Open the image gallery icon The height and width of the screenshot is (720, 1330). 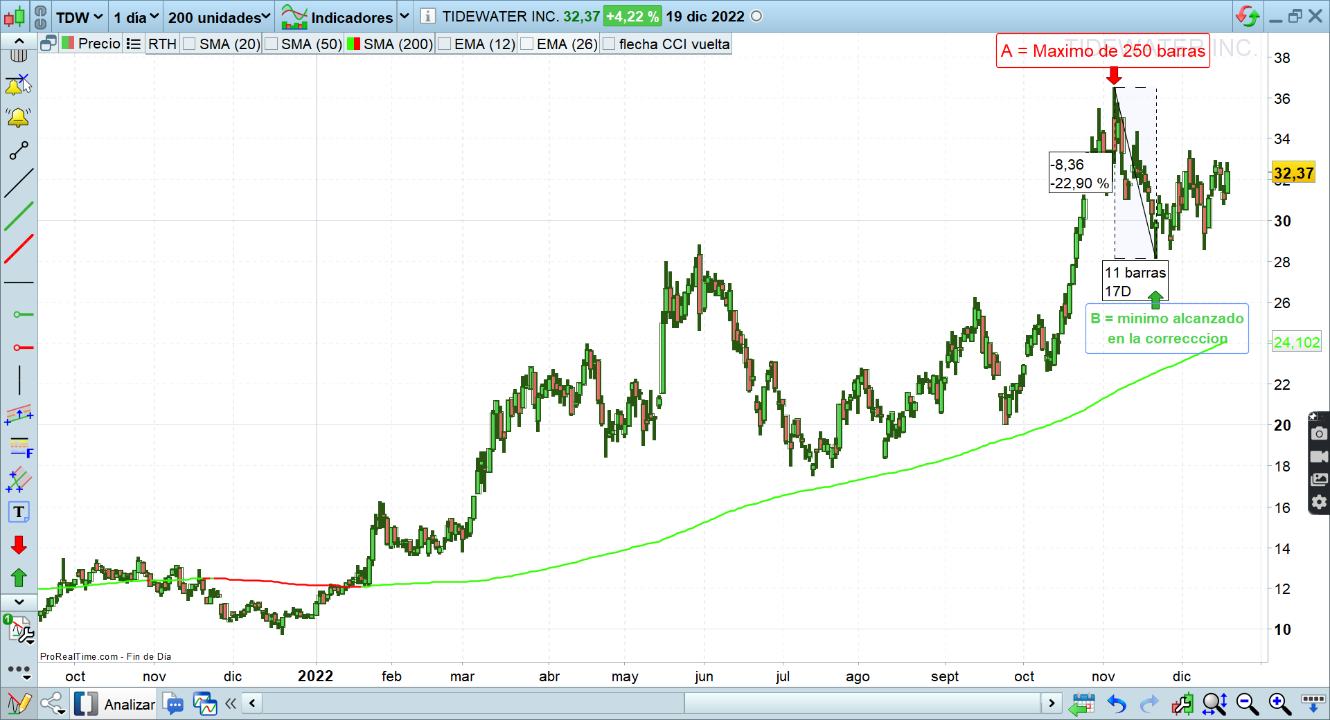(x=1319, y=480)
